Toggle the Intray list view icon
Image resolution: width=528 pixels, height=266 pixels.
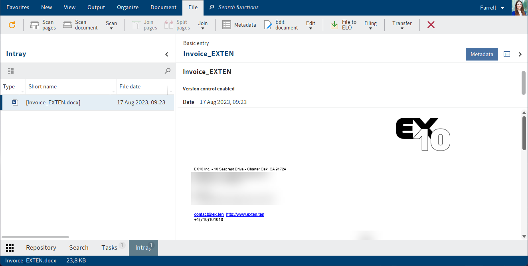[x=11, y=71]
